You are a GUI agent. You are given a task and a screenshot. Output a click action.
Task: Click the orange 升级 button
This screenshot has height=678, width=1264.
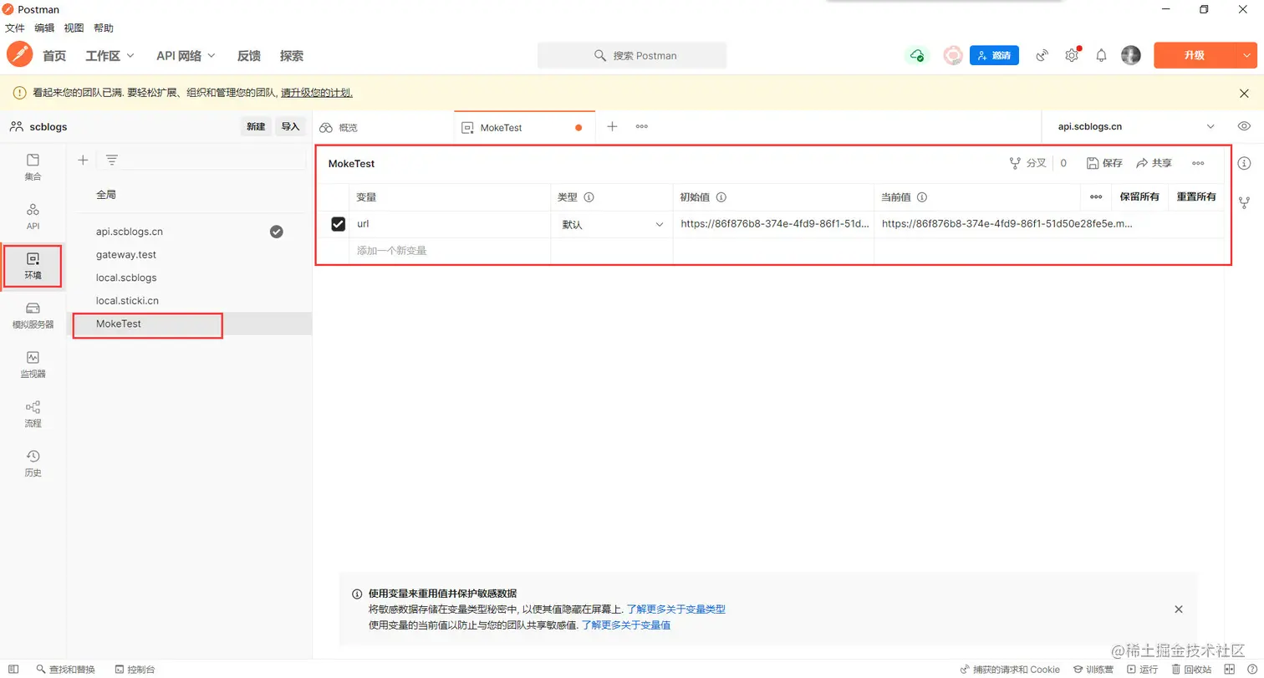(1194, 55)
